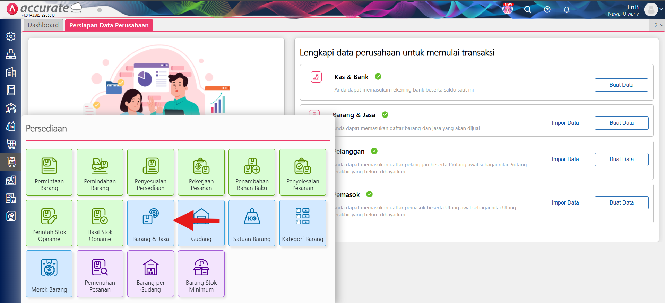
Task: Click the Accurate online logo
Action: pos(44,9)
